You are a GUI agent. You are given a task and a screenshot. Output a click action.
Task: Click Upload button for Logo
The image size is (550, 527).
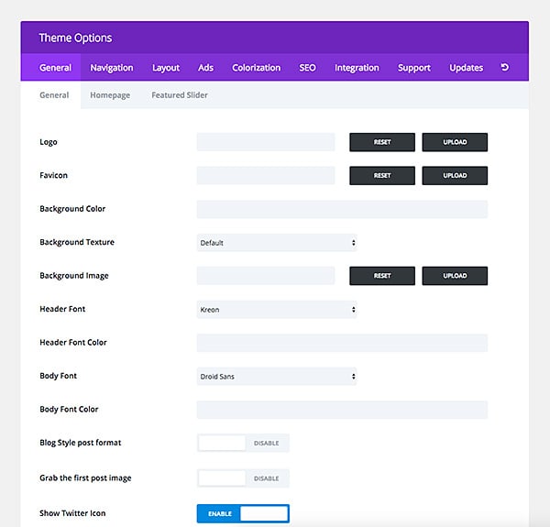pos(455,142)
